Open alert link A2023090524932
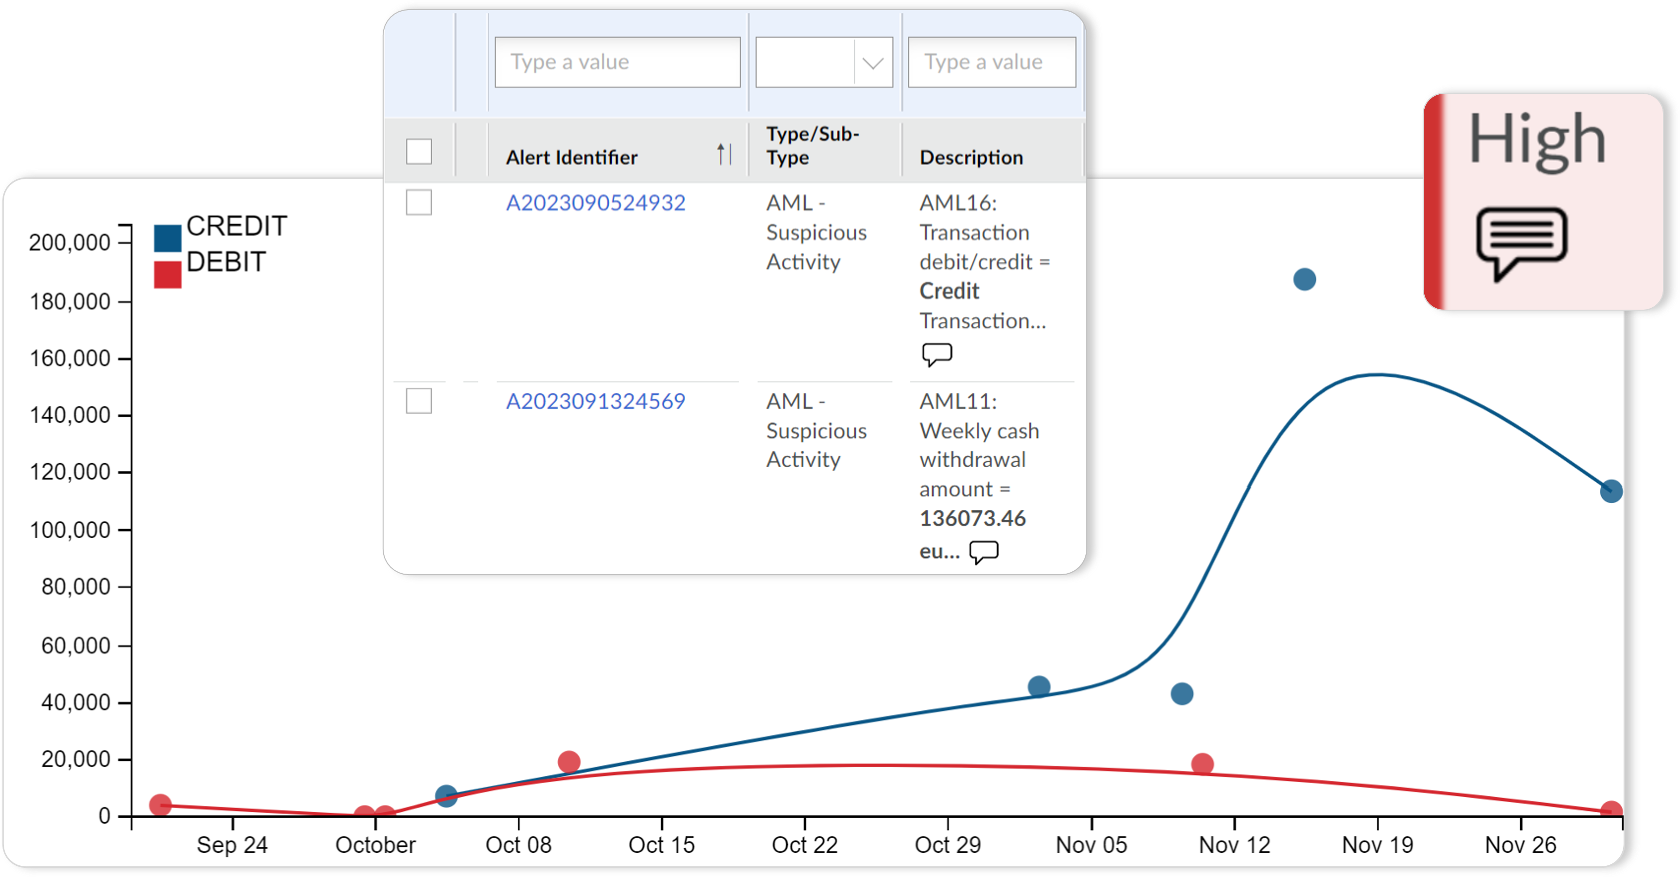The height and width of the screenshot is (877, 1680). click(596, 203)
